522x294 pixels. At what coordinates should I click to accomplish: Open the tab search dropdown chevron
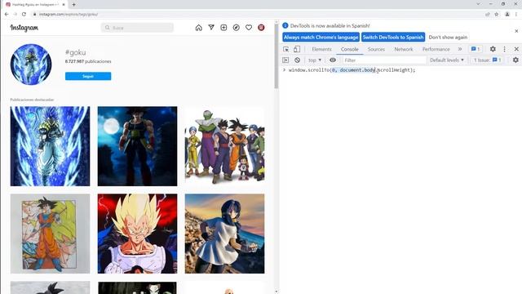(x=478, y=4)
